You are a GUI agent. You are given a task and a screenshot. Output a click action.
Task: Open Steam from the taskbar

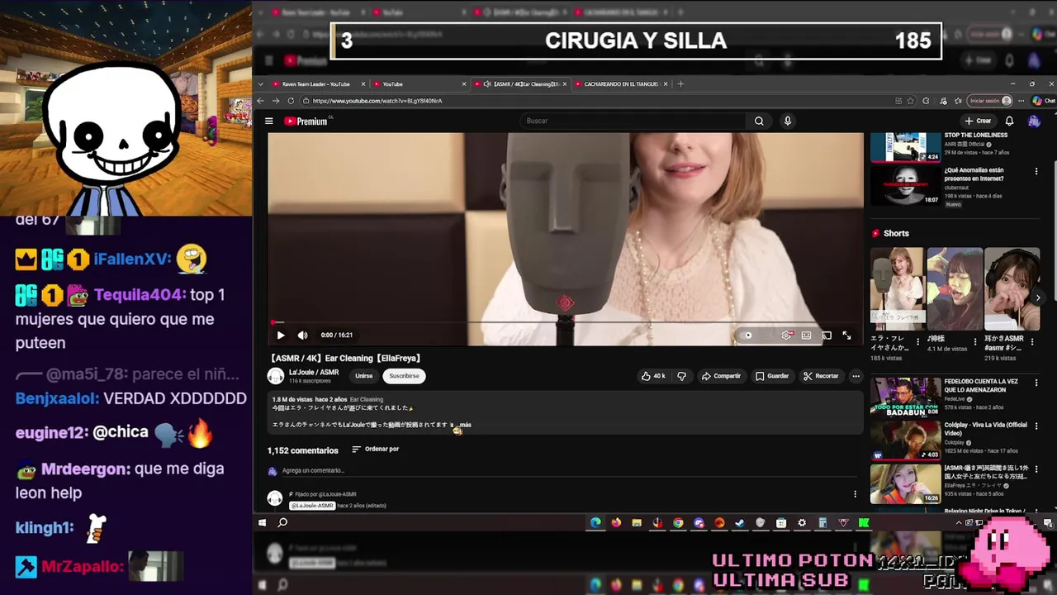click(739, 522)
